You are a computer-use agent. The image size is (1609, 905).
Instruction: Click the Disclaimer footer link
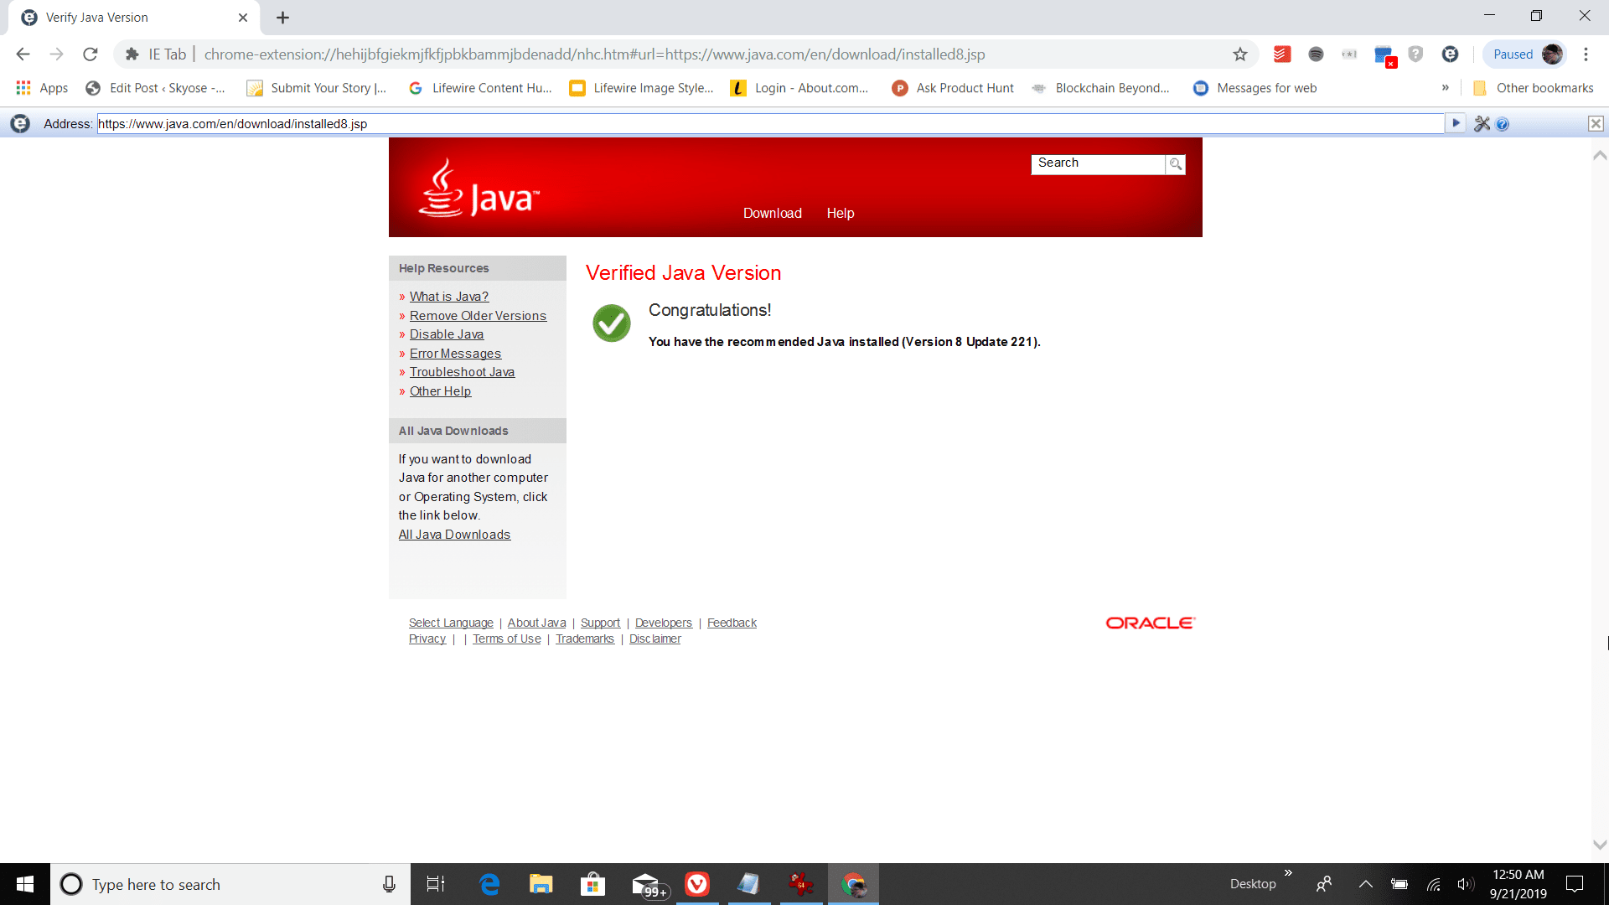(654, 639)
